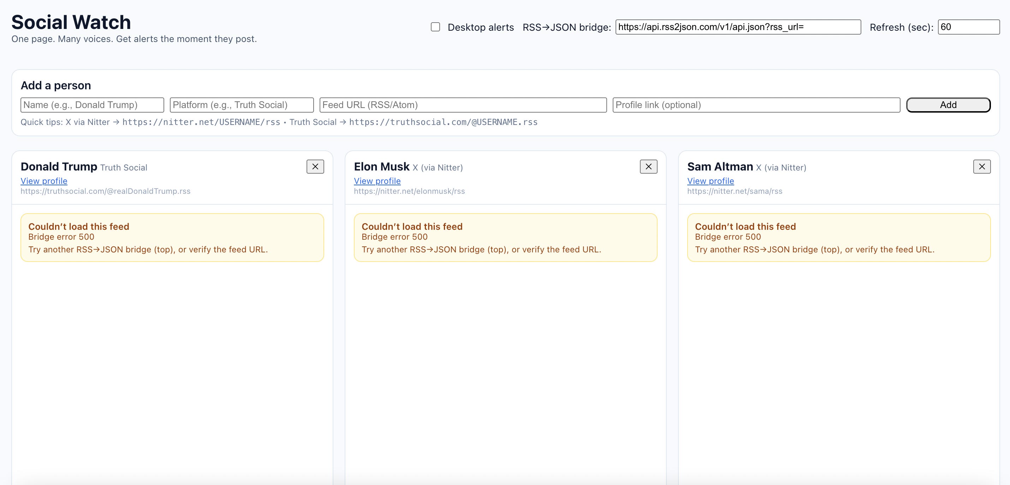Open Elon Musk's View profile link
This screenshot has width=1010, height=485.
[377, 181]
